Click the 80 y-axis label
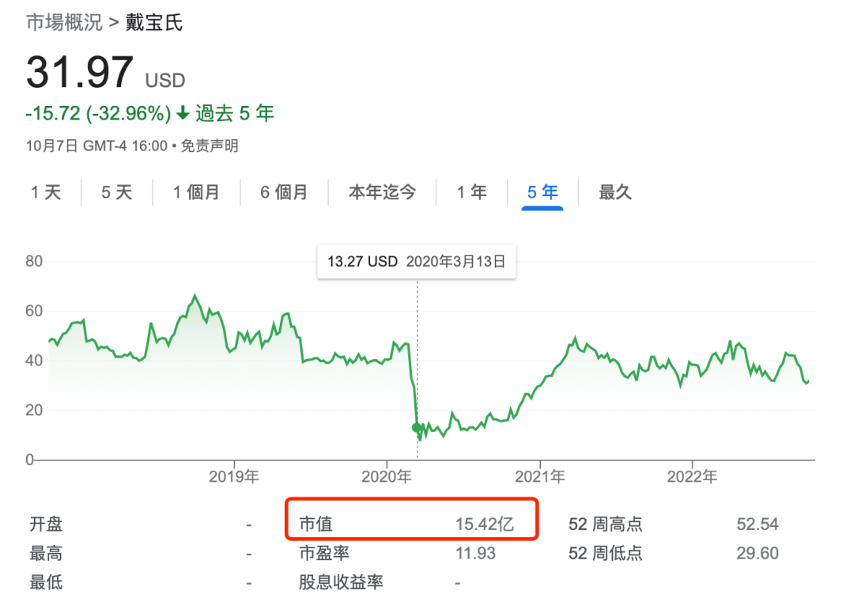Viewport: 854px width, 602px height. pyautogui.click(x=34, y=262)
